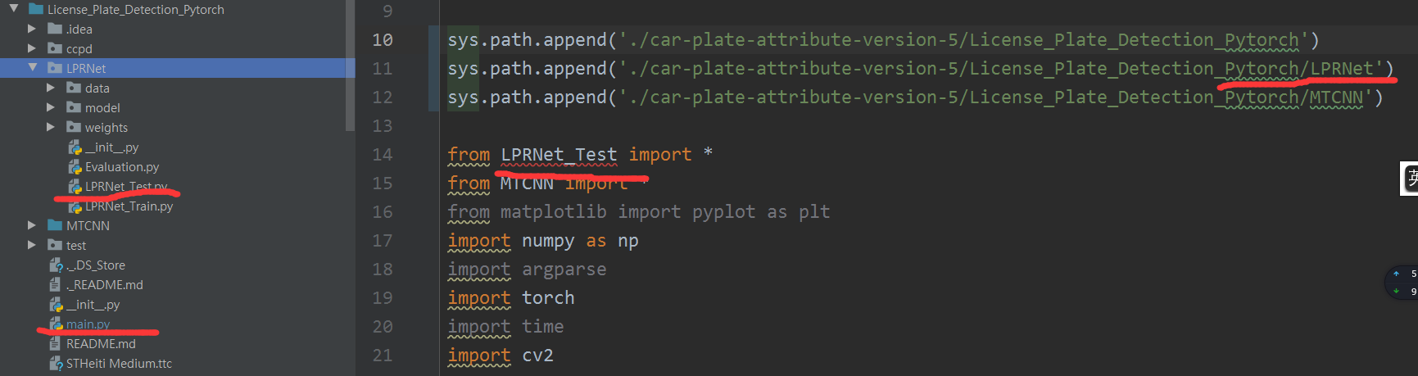Screen dimensions: 1418x376
Task: Collapse the License_Plate_Detection_Pytorch root folder
Action: coord(13,9)
